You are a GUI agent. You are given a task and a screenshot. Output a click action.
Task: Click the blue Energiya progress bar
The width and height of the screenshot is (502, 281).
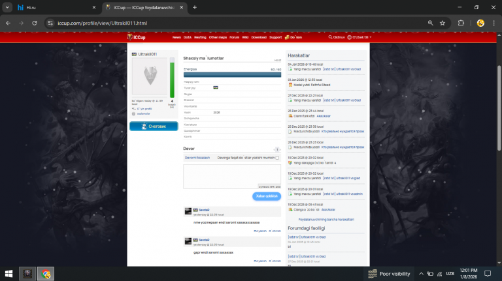coord(232,75)
